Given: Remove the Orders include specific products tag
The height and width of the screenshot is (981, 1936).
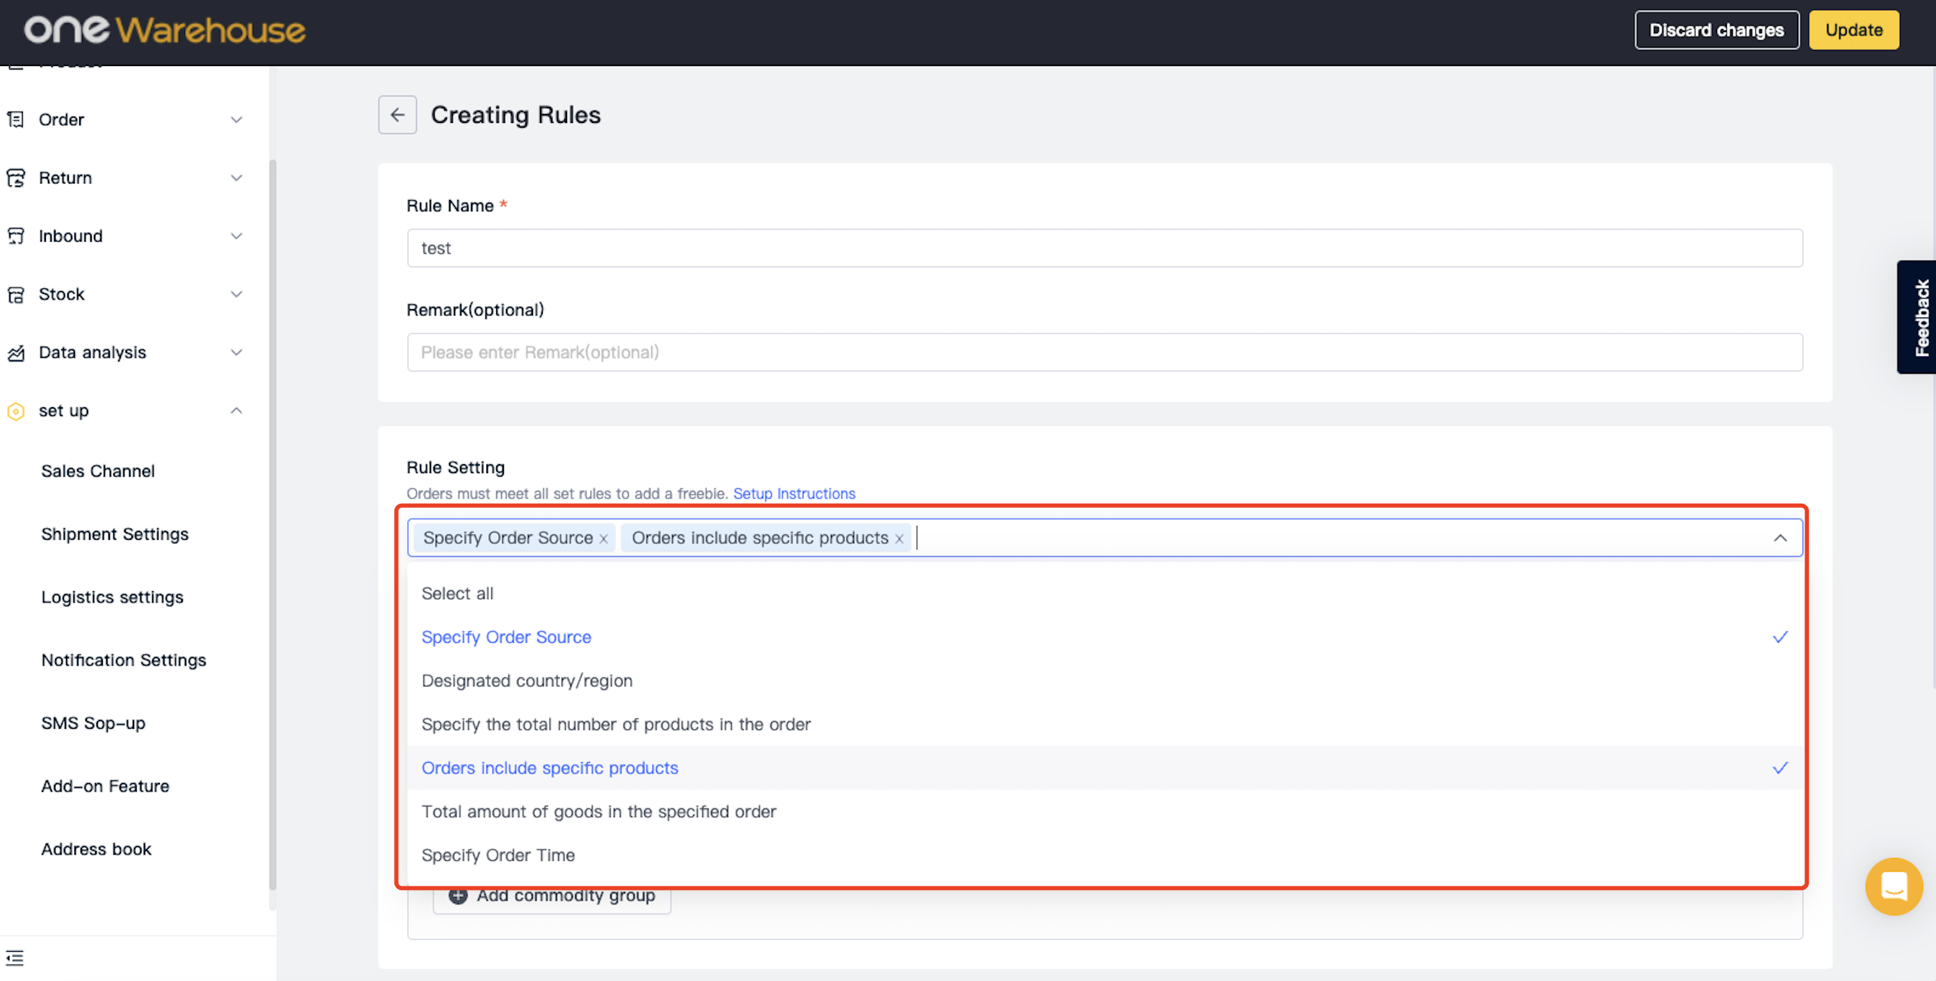Looking at the screenshot, I should click(899, 538).
